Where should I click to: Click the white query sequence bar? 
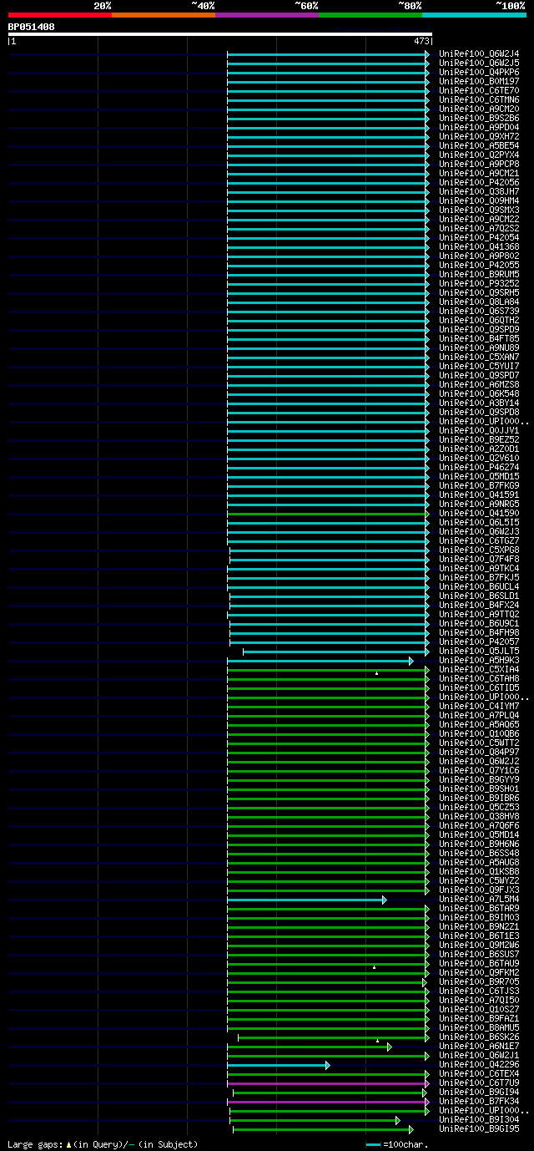pyautogui.click(x=219, y=34)
